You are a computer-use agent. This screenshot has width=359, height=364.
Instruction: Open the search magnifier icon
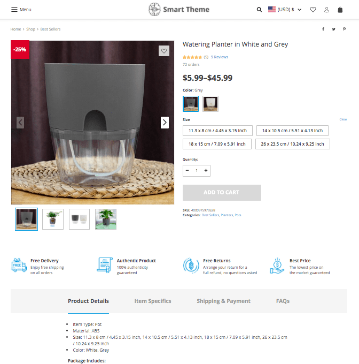pyautogui.click(x=259, y=10)
